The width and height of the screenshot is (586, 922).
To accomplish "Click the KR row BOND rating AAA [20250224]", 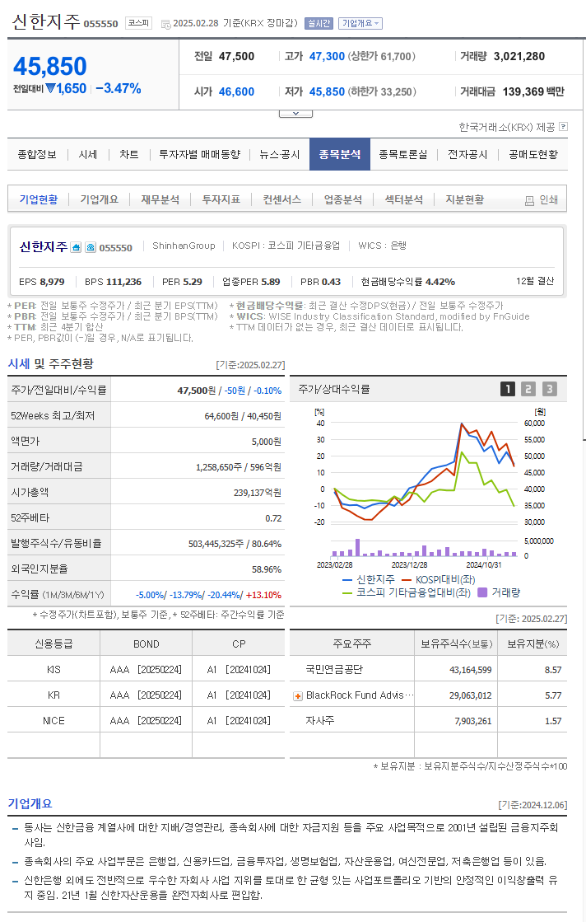I will (x=146, y=695).
